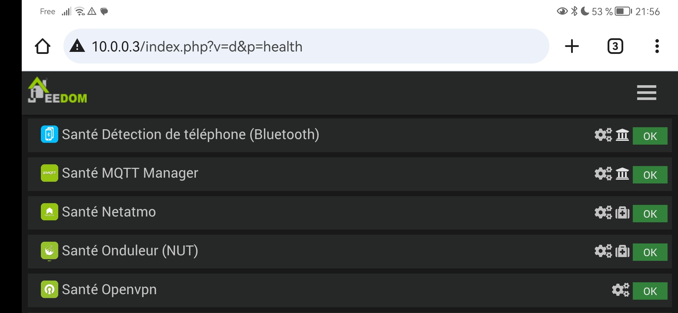The image size is (678, 313).
Task: Click the Netatmo plugin icon
Action: (x=50, y=212)
